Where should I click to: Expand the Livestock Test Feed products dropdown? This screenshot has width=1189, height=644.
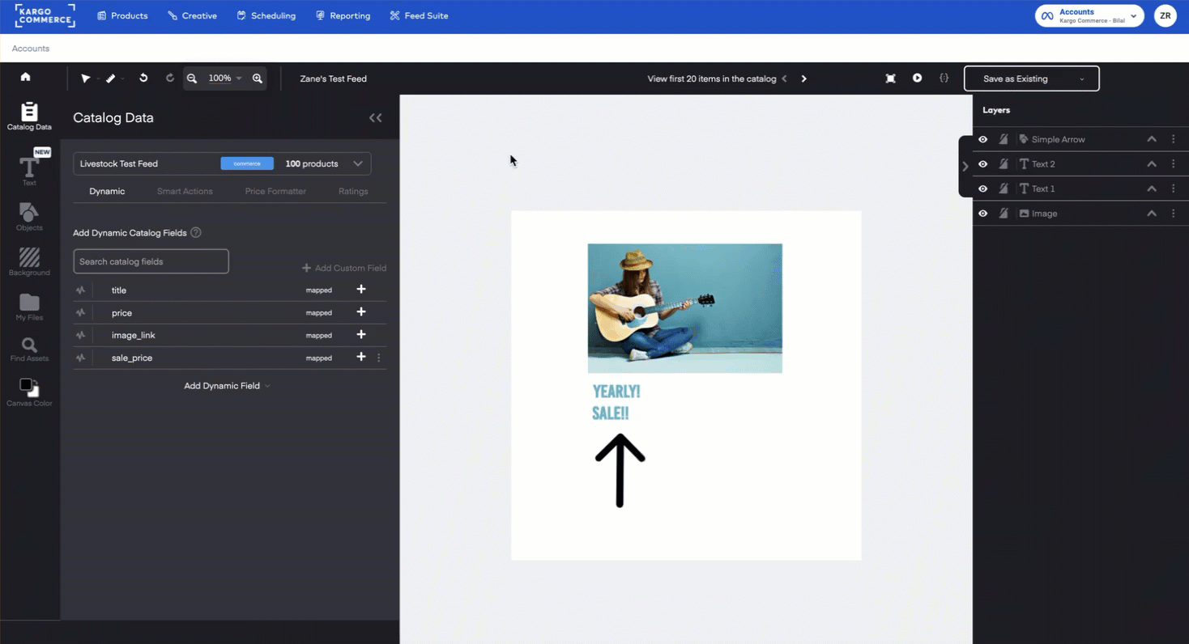pos(358,163)
